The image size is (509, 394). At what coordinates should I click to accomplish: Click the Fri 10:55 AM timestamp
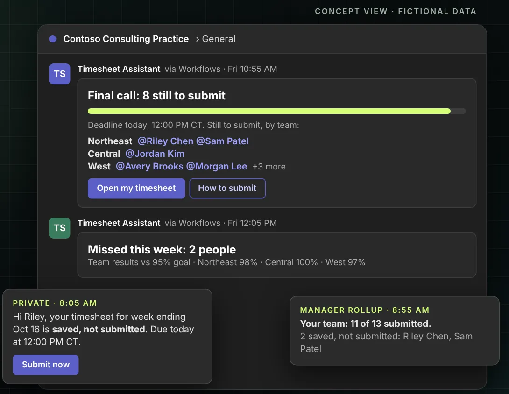pos(252,69)
